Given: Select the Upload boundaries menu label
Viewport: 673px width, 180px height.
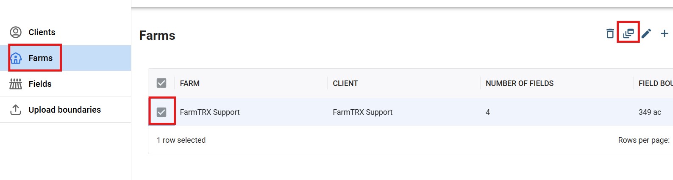Looking at the screenshot, I should click(x=65, y=110).
